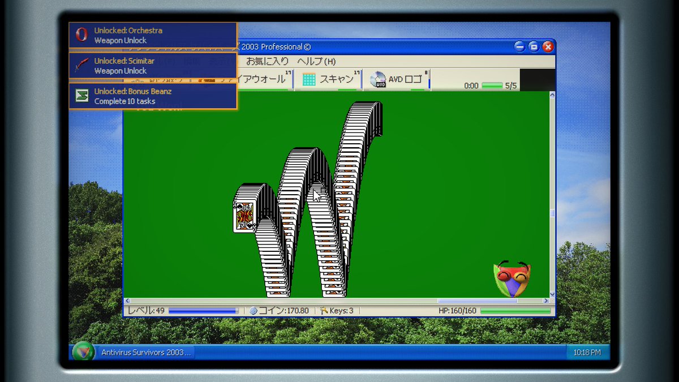
Task: Click the 0:00 timer text
Action: [471, 85]
